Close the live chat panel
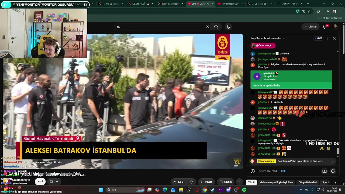345x194 pixels. pos(334,38)
